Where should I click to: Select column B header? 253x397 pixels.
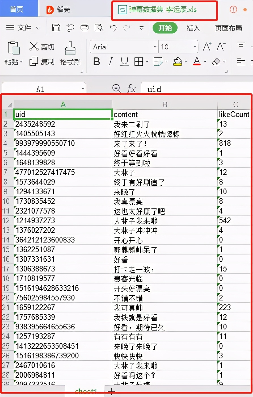pyautogui.click(x=165, y=105)
